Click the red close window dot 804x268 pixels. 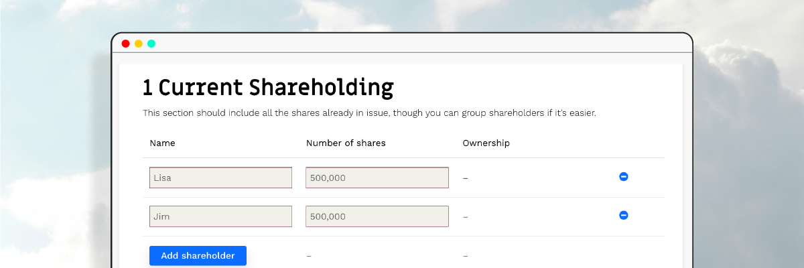[125, 44]
